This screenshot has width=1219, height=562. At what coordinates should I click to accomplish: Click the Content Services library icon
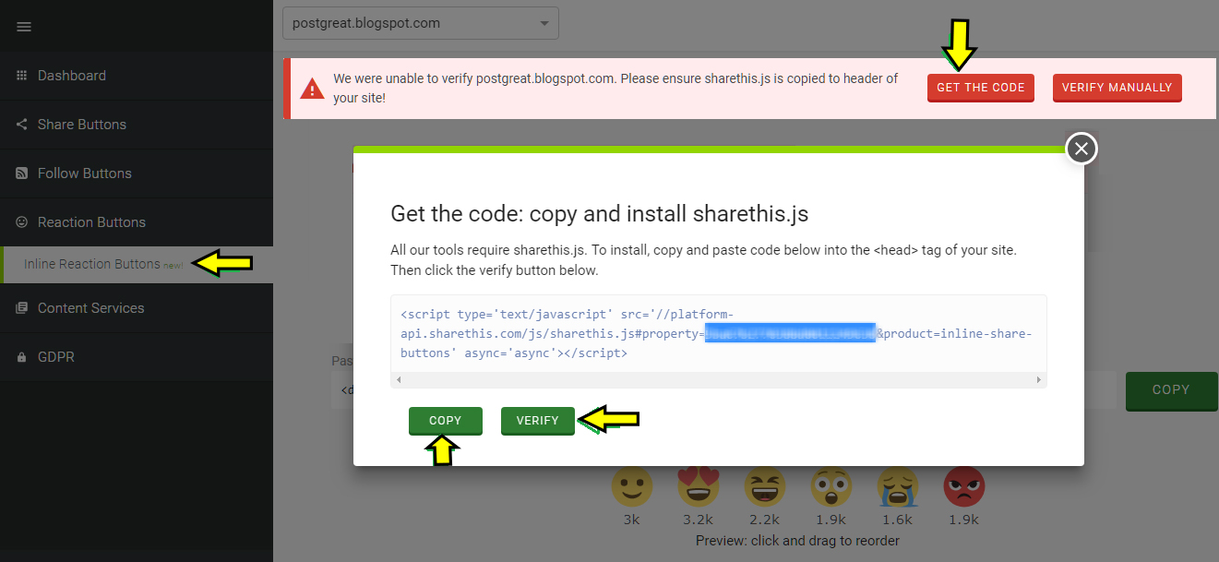coord(22,308)
